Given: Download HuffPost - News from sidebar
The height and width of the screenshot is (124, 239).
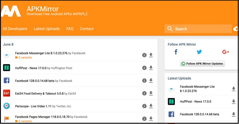Looking at the screenshot, I should tap(234, 101).
